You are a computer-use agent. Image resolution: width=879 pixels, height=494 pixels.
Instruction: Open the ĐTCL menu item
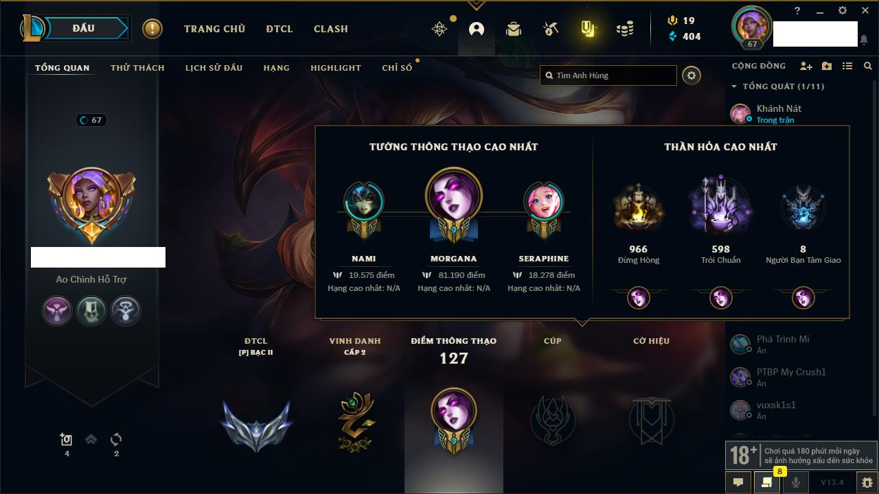click(279, 29)
